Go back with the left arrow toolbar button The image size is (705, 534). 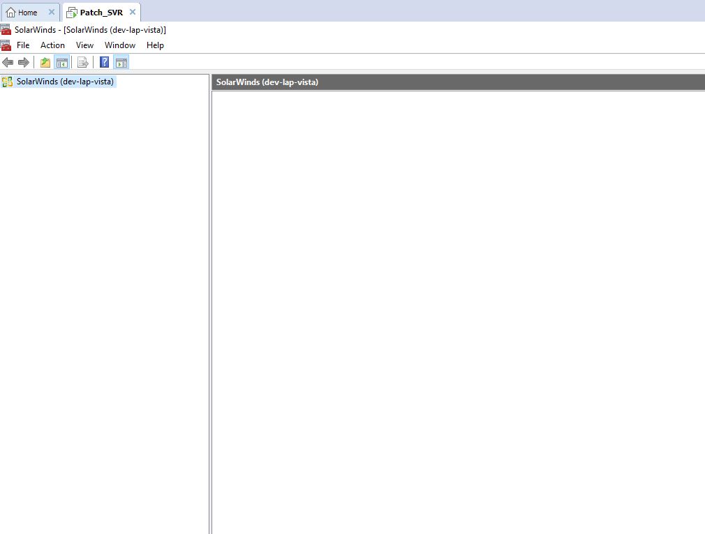8,63
